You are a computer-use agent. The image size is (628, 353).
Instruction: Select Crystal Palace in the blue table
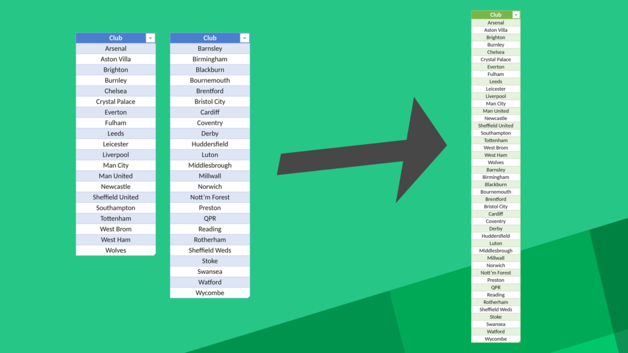(x=116, y=102)
